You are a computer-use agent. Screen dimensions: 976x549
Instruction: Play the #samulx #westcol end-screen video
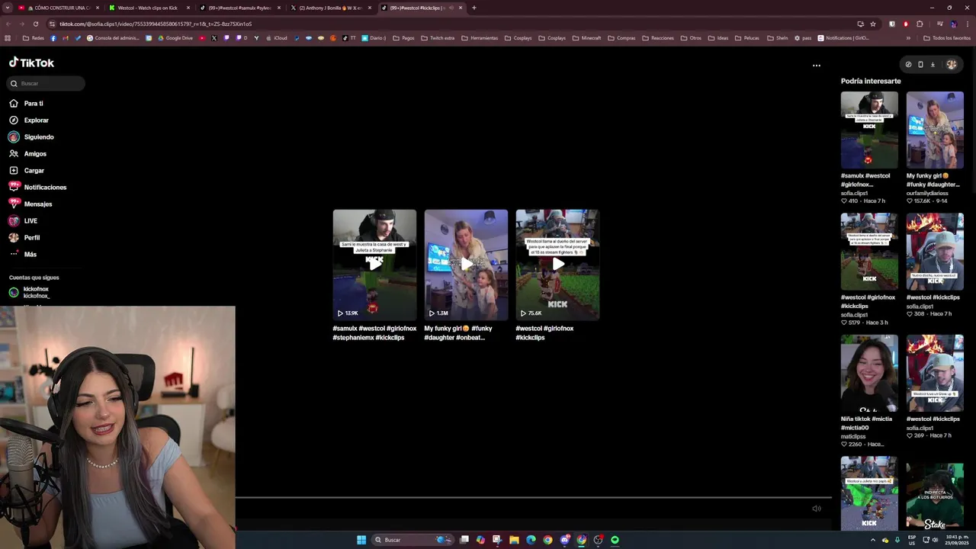374,264
